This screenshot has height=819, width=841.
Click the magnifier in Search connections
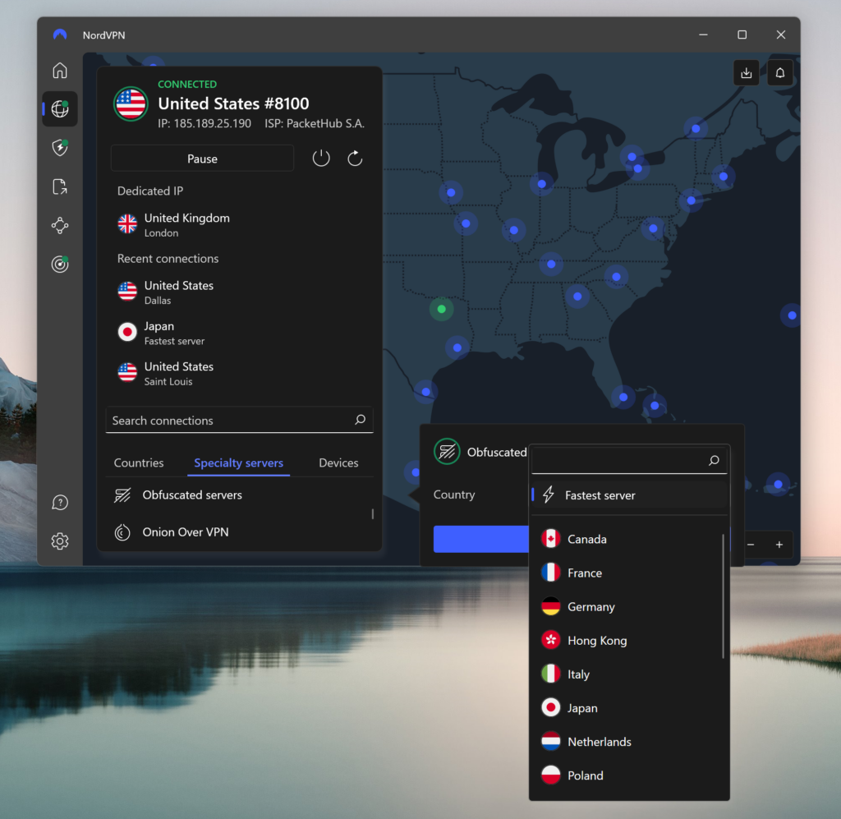click(x=361, y=420)
